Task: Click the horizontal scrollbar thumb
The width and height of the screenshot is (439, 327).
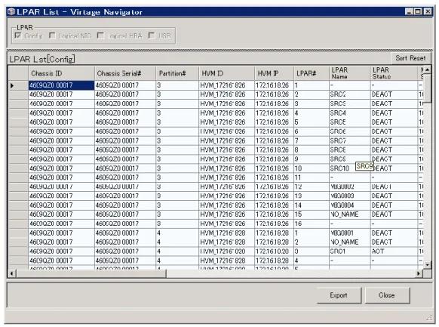Action: click(91, 273)
